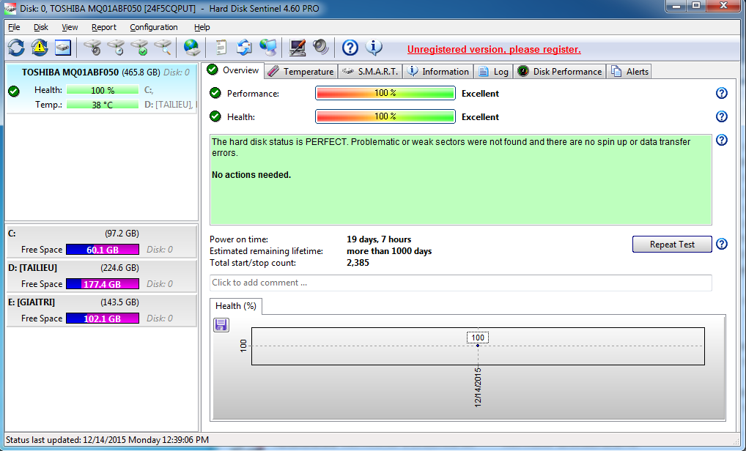Image resolution: width=746 pixels, height=451 pixels.
Task: Click the help icon beside the Performance bar
Action: (721, 94)
